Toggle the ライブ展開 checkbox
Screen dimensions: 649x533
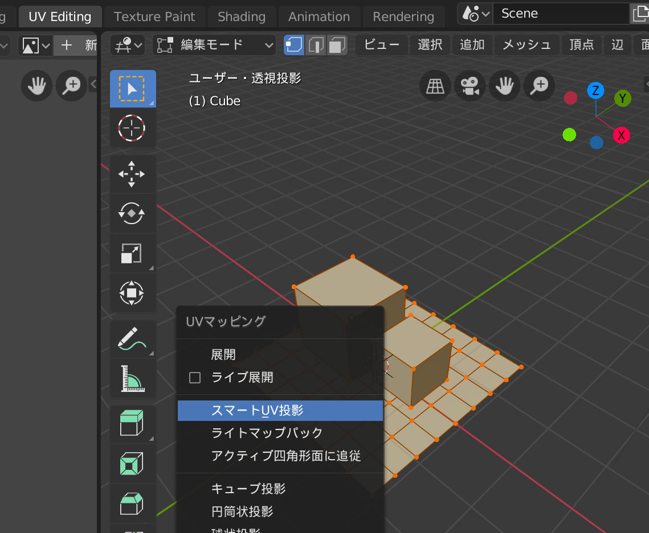point(194,377)
